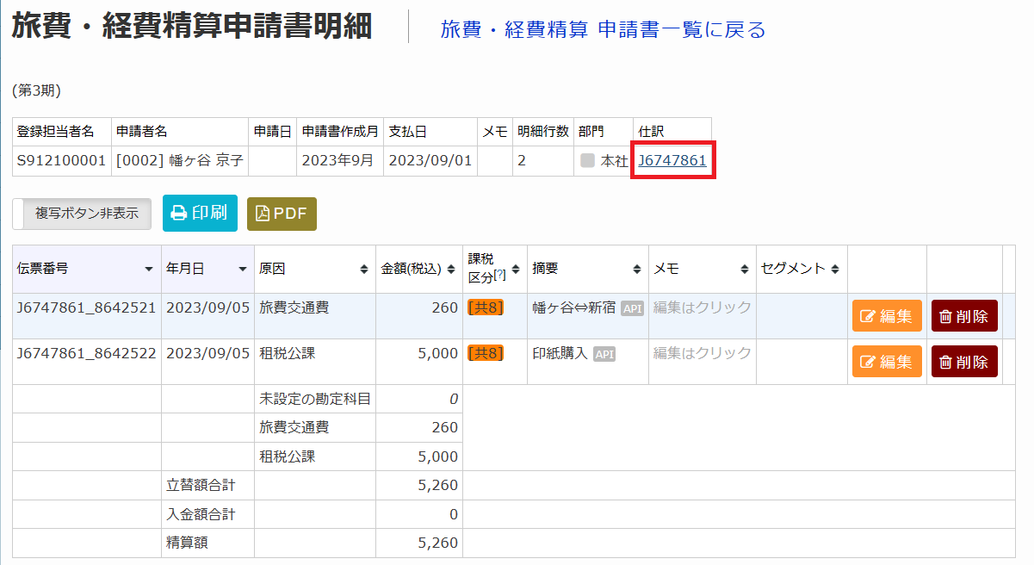The height and width of the screenshot is (565, 1034).
Task: Click the API badge next to 印紙購入
Action: [x=604, y=354]
